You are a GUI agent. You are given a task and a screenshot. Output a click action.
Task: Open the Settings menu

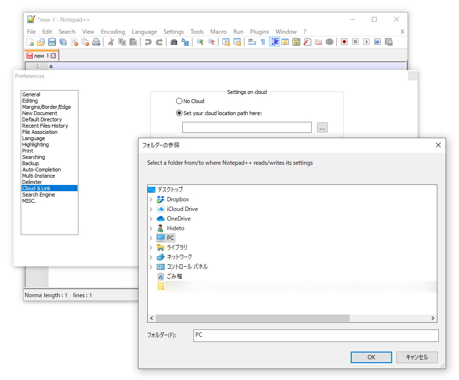[174, 32]
